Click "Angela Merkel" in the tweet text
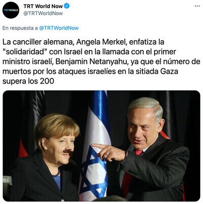 tap(101, 42)
